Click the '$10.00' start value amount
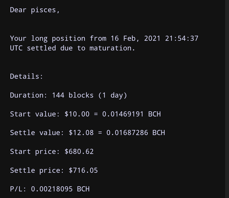This screenshot has width=229, height=198. point(77,114)
